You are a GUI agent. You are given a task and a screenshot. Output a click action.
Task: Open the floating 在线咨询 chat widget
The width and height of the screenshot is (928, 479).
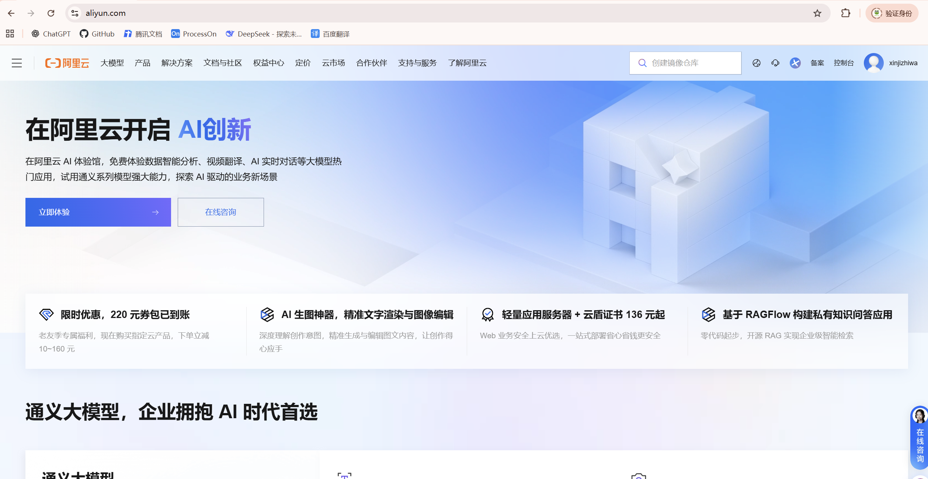(919, 438)
